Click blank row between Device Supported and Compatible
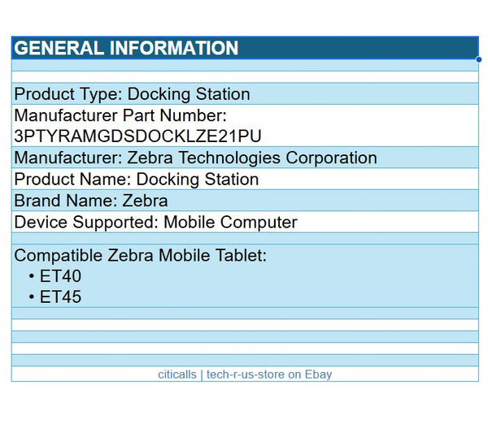Viewport: 488px width, 424px height. click(244, 239)
